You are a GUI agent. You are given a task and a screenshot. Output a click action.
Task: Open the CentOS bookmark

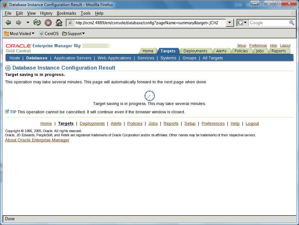click(x=49, y=34)
